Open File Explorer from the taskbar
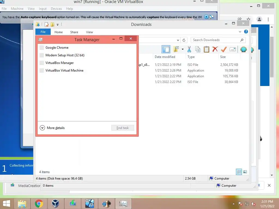Image resolution: width=279 pixels, height=209 pixels. pyautogui.click(x=22, y=204)
